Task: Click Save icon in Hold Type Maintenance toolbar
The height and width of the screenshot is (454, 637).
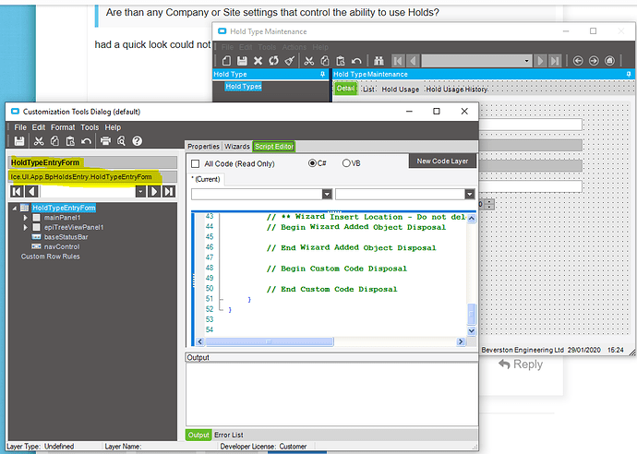Action: [242, 61]
